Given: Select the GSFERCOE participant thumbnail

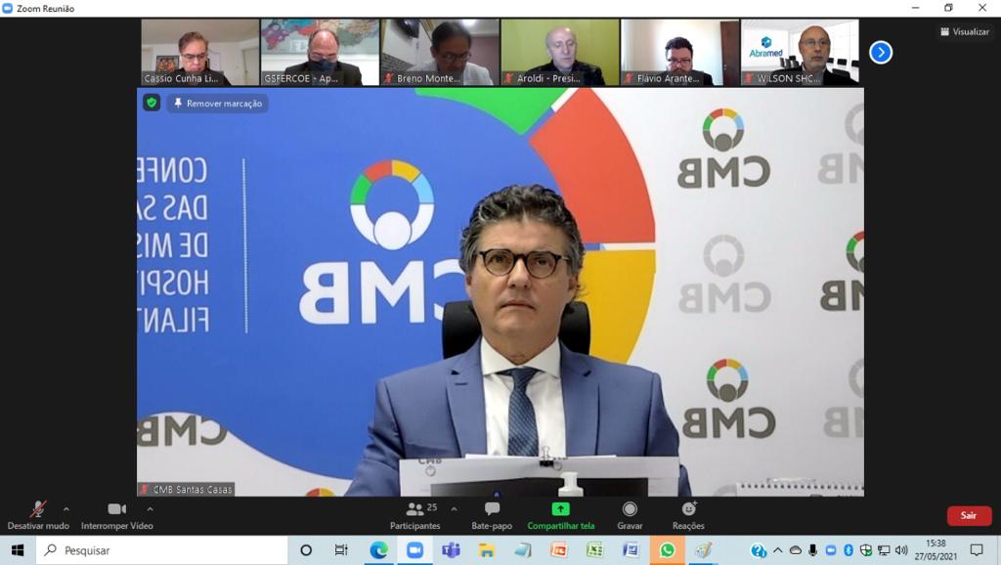Looking at the screenshot, I should tap(320, 53).
